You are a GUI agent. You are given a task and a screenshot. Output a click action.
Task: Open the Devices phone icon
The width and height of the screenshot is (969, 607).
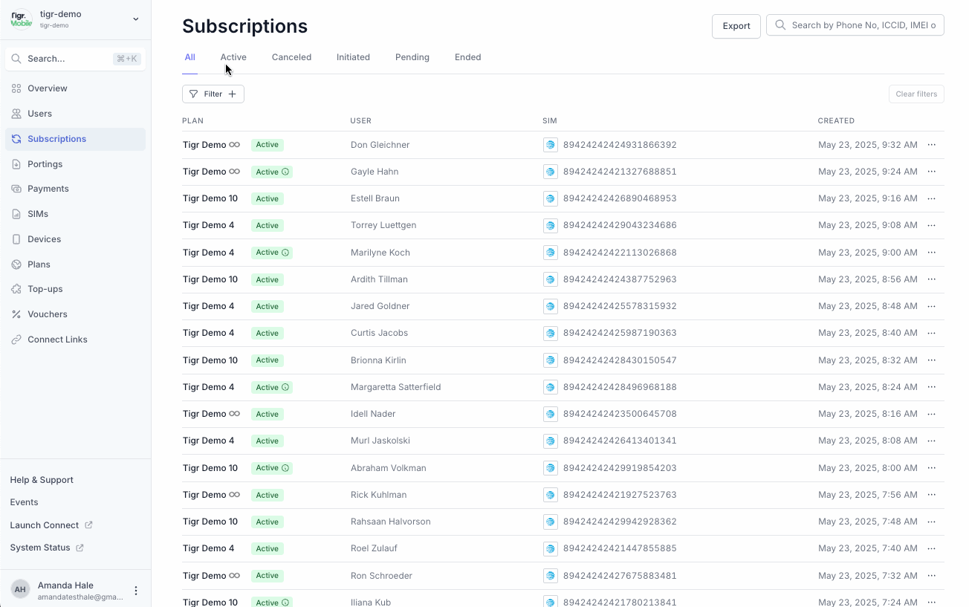(x=16, y=238)
